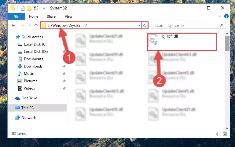The width and height of the screenshot is (235, 147).
Task: Toggle the pin next to Pictures
Action: click(x=64, y=81)
